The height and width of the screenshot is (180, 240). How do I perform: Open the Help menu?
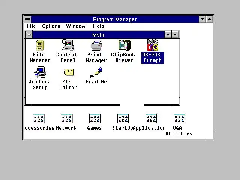click(98, 26)
